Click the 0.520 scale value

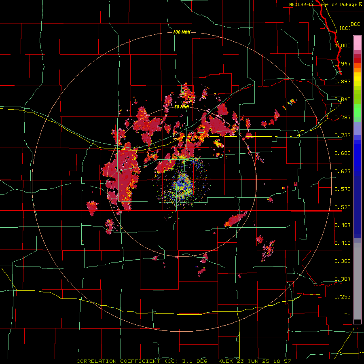[343, 207]
